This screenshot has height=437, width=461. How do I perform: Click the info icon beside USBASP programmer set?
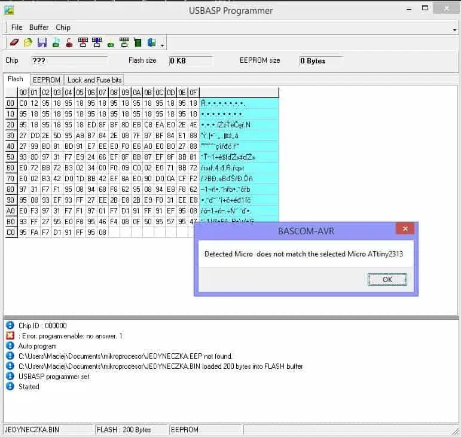click(x=10, y=376)
